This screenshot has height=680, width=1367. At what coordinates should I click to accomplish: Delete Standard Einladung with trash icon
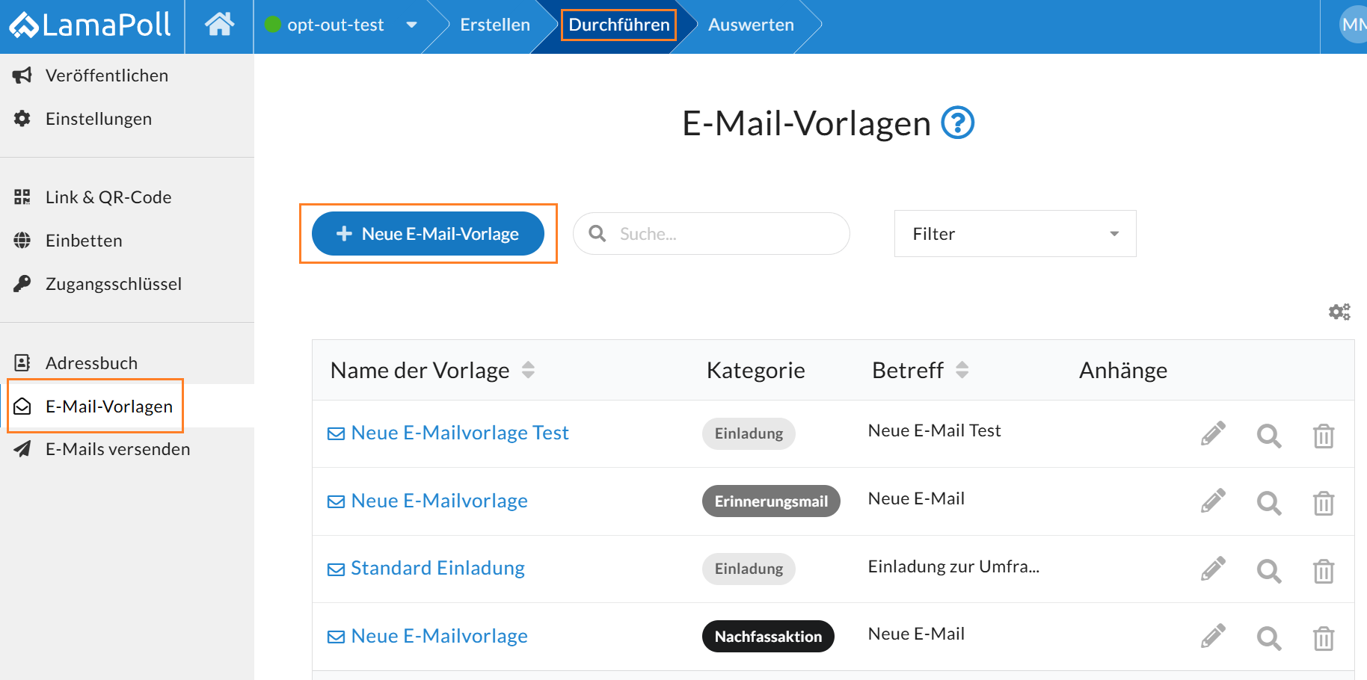[1324, 571]
